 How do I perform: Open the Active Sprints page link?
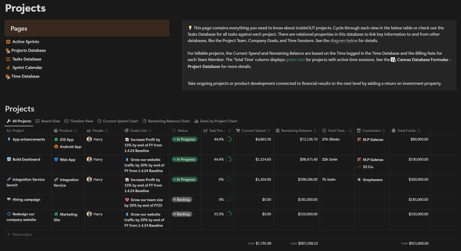click(x=26, y=42)
